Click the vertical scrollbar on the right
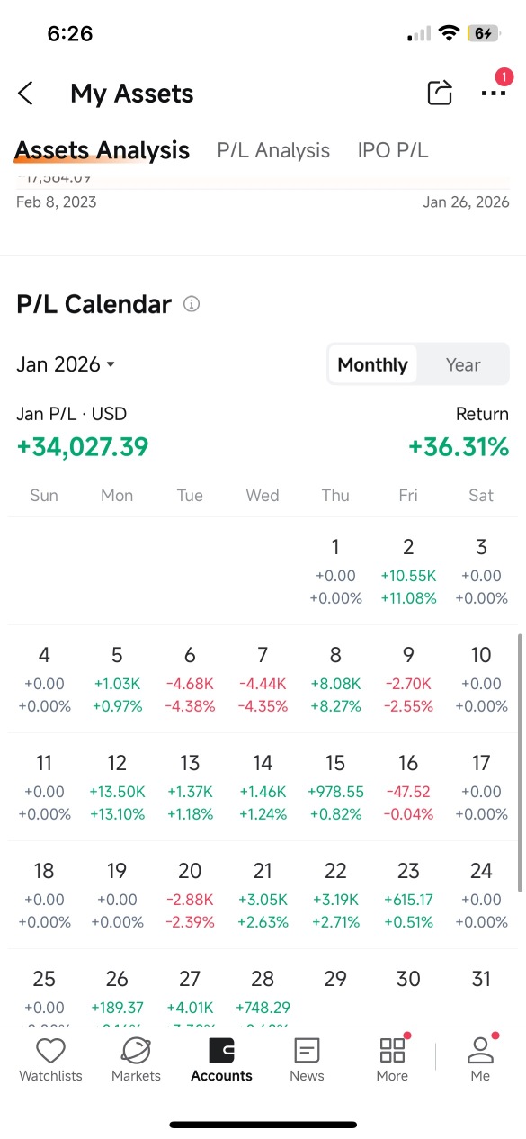This screenshot has width=526, height=1139. click(x=520, y=760)
